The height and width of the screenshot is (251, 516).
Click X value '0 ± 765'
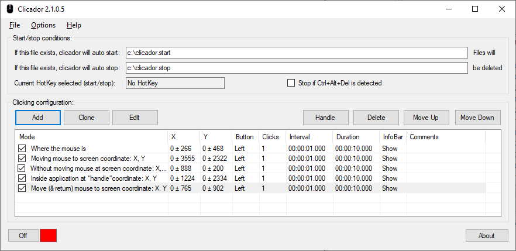point(181,188)
